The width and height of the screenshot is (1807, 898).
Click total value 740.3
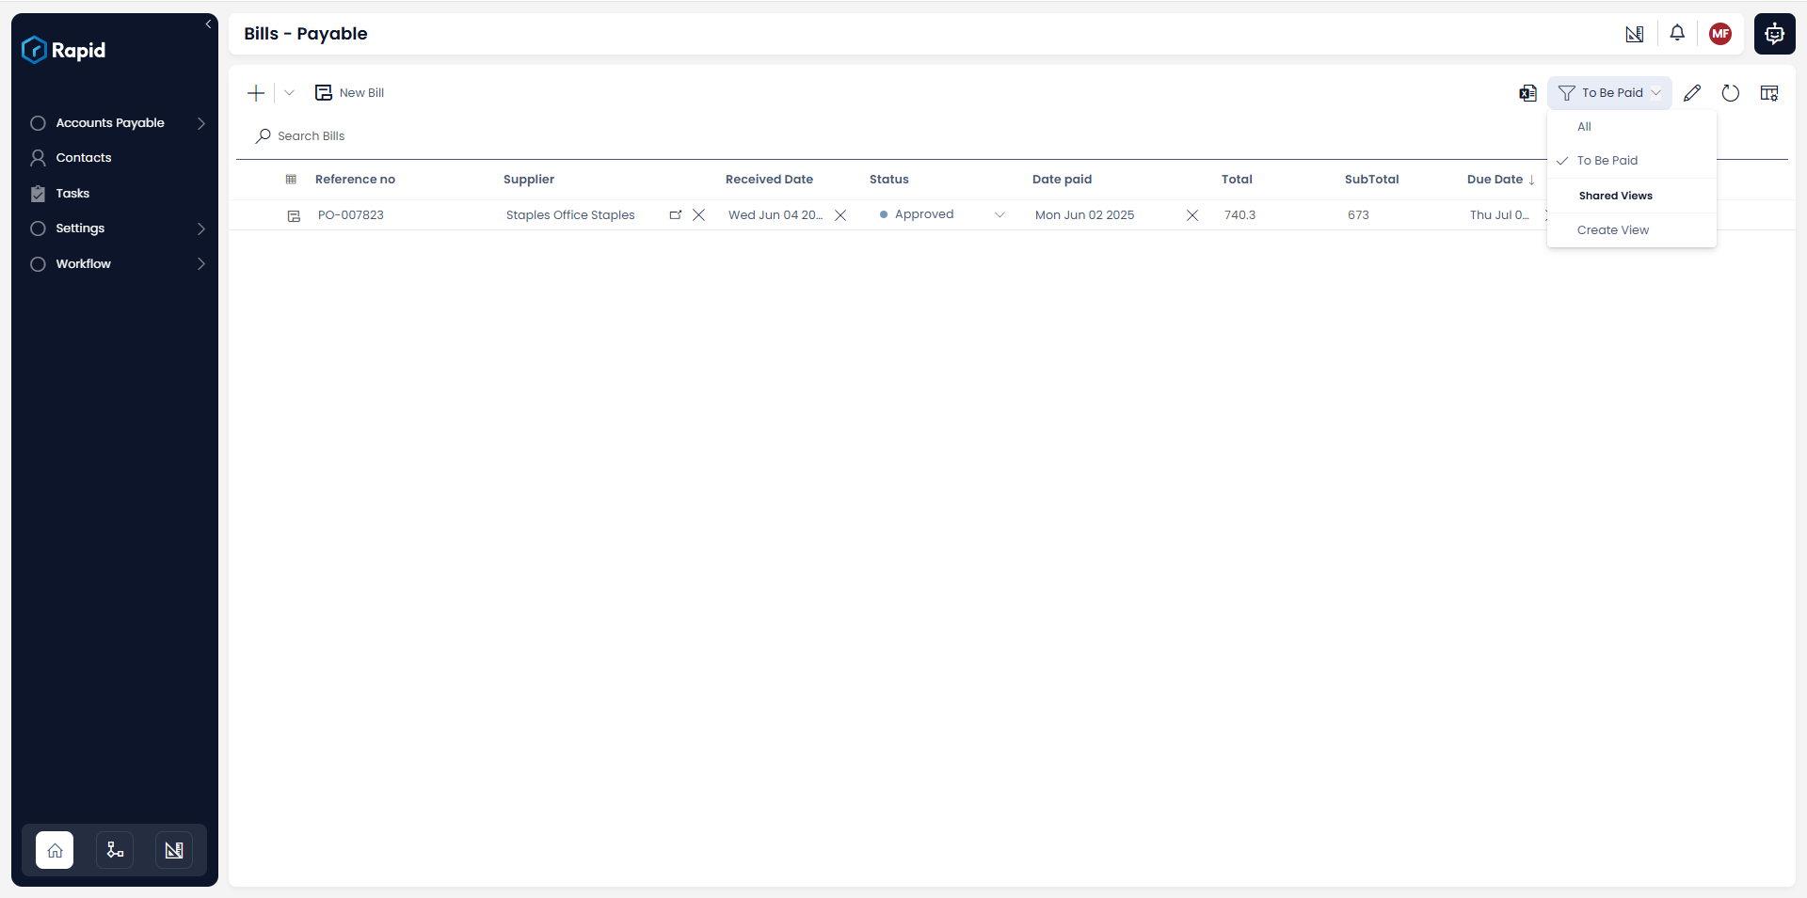click(1239, 215)
